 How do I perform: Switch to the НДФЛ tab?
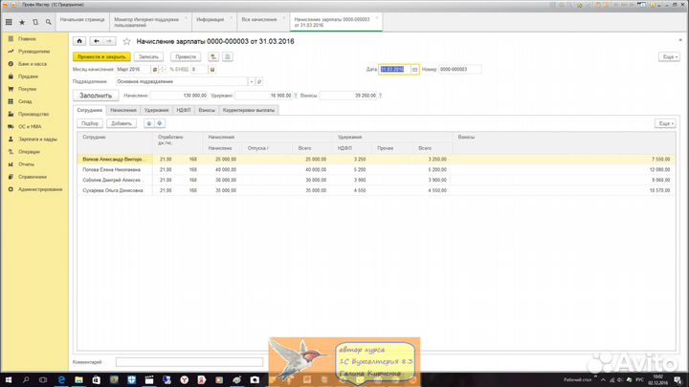[x=182, y=110]
